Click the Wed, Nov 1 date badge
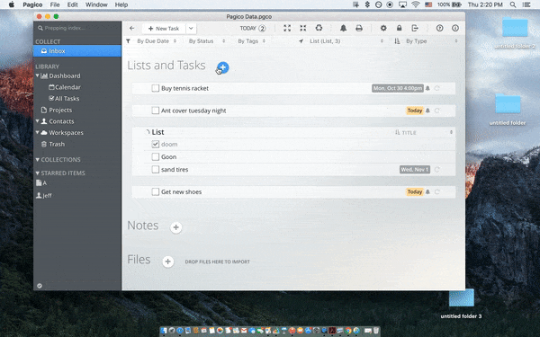The image size is (540, 337). [415, 170]
